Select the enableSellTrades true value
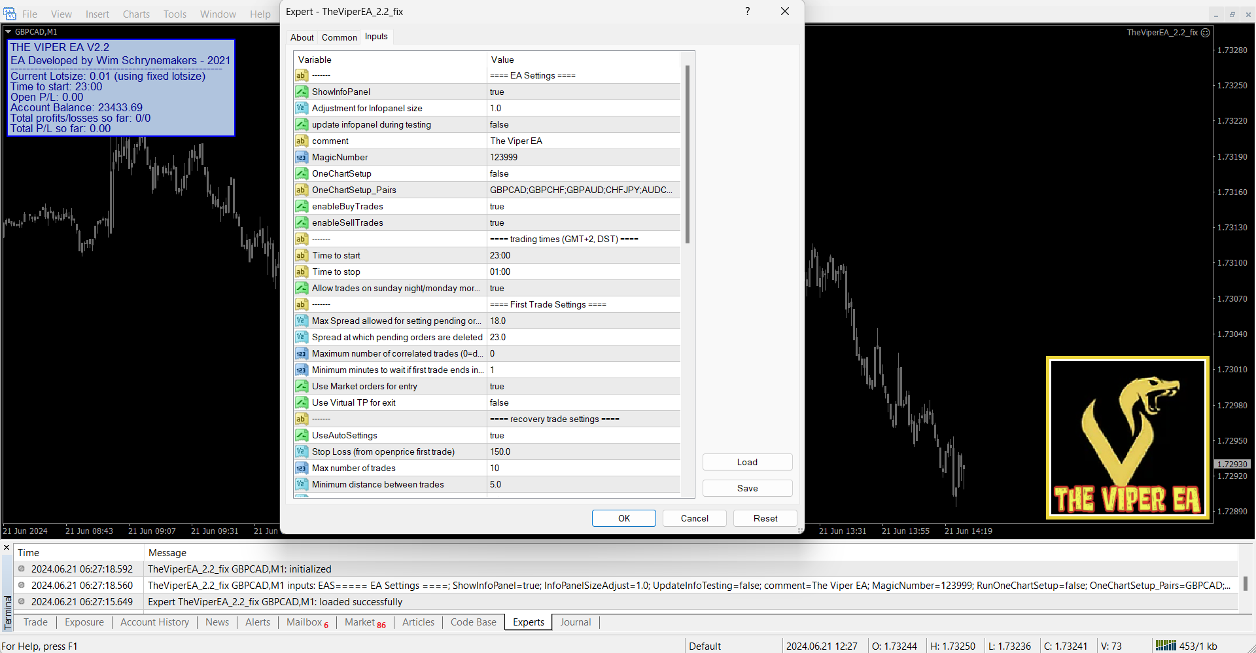Image resolution: width=1256 pixels, height=653 pixels. [x=497, y=222]
